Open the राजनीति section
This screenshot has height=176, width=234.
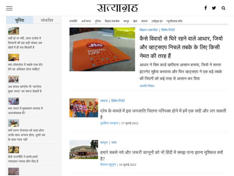pyautogui.click(x=73, y=21)
